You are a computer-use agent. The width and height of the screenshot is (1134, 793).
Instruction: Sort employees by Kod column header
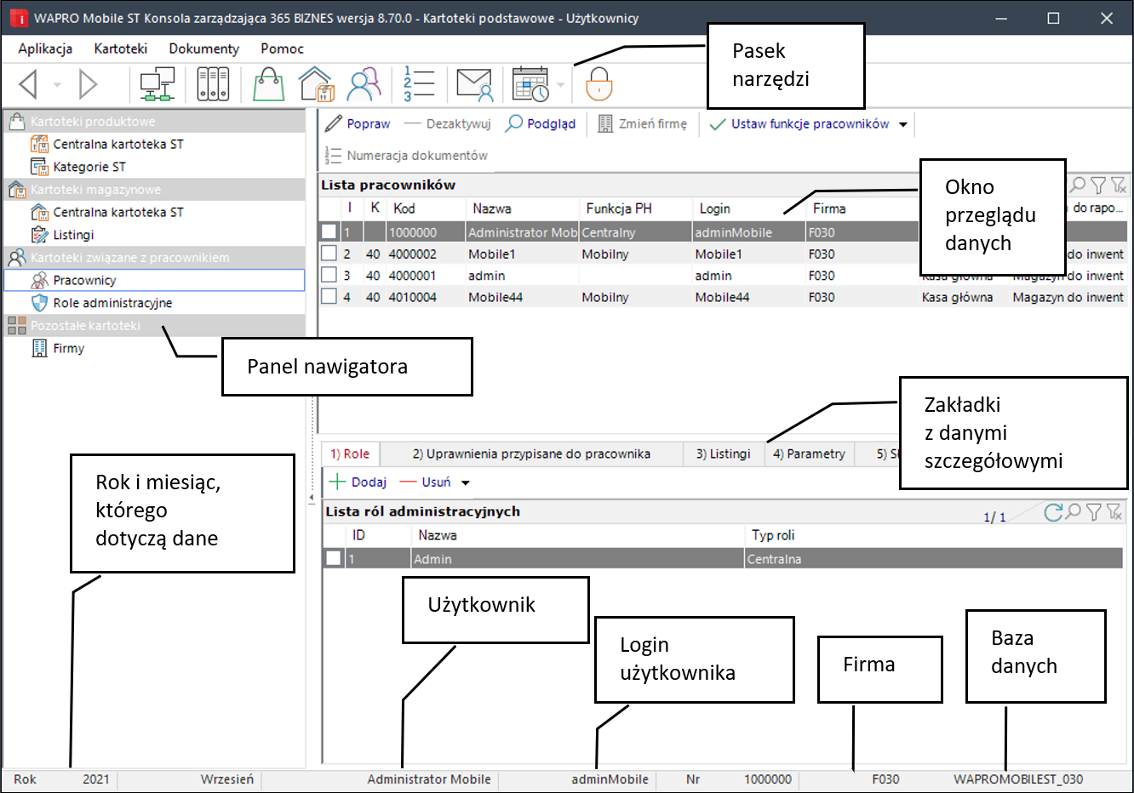point(426,208)
